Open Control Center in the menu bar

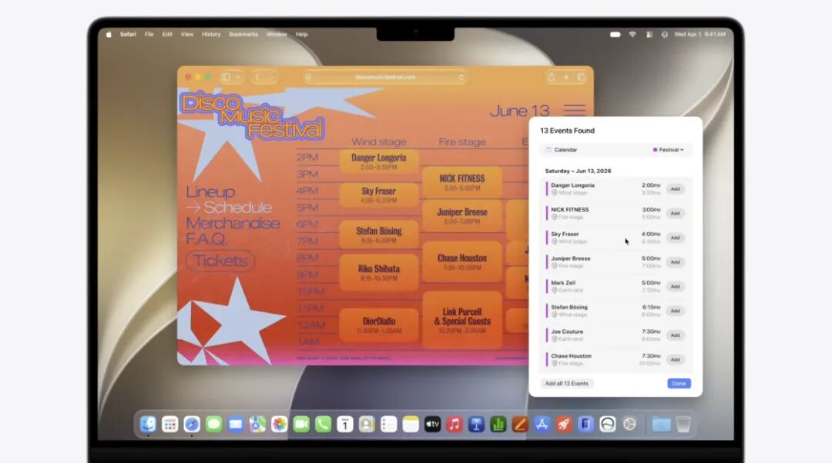[x=649, y=35]
